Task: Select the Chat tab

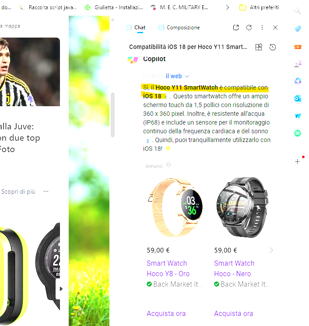Action: [136, 28]
